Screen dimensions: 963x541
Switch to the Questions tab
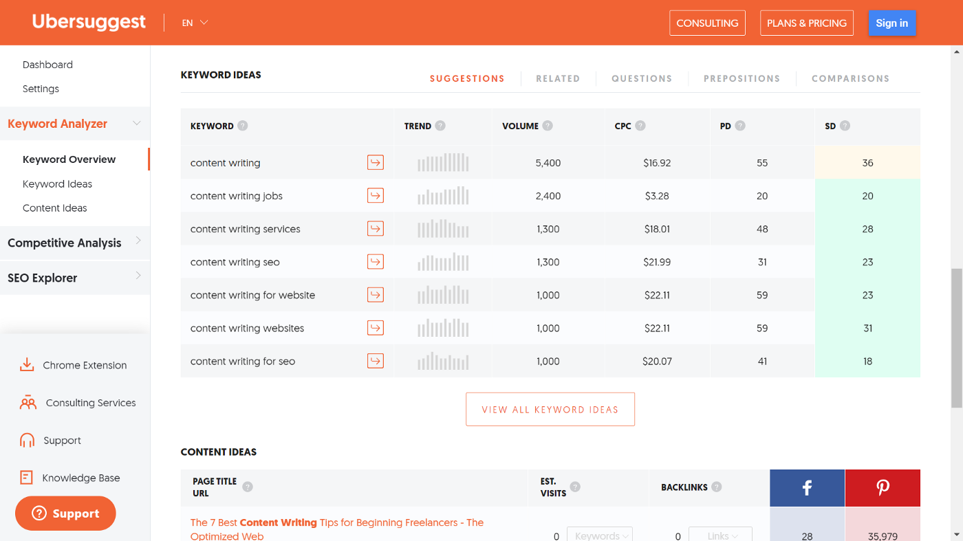point(642,78)
